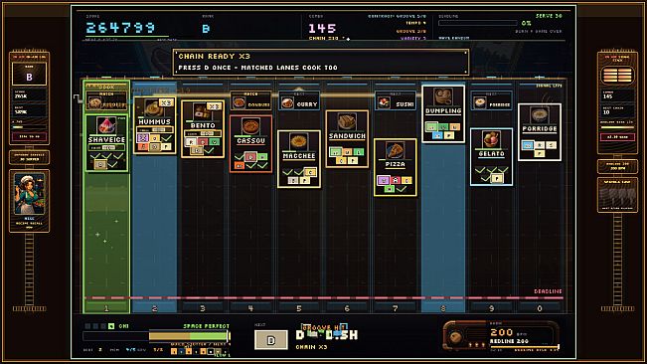647x364 pixels.
Task: Click the Dumpling dish card
Action: coord(443,114)
